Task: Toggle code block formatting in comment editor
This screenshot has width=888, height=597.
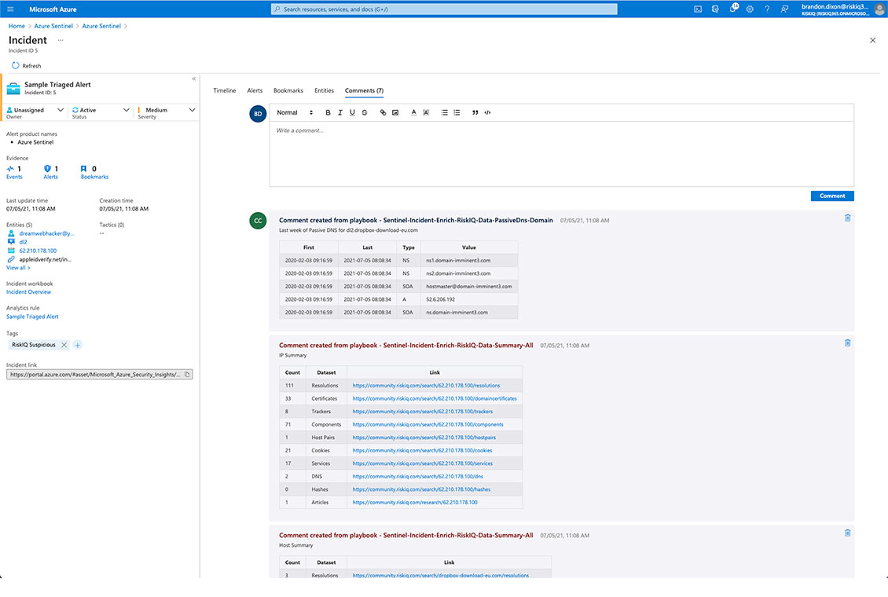Action: coord(487,112)
